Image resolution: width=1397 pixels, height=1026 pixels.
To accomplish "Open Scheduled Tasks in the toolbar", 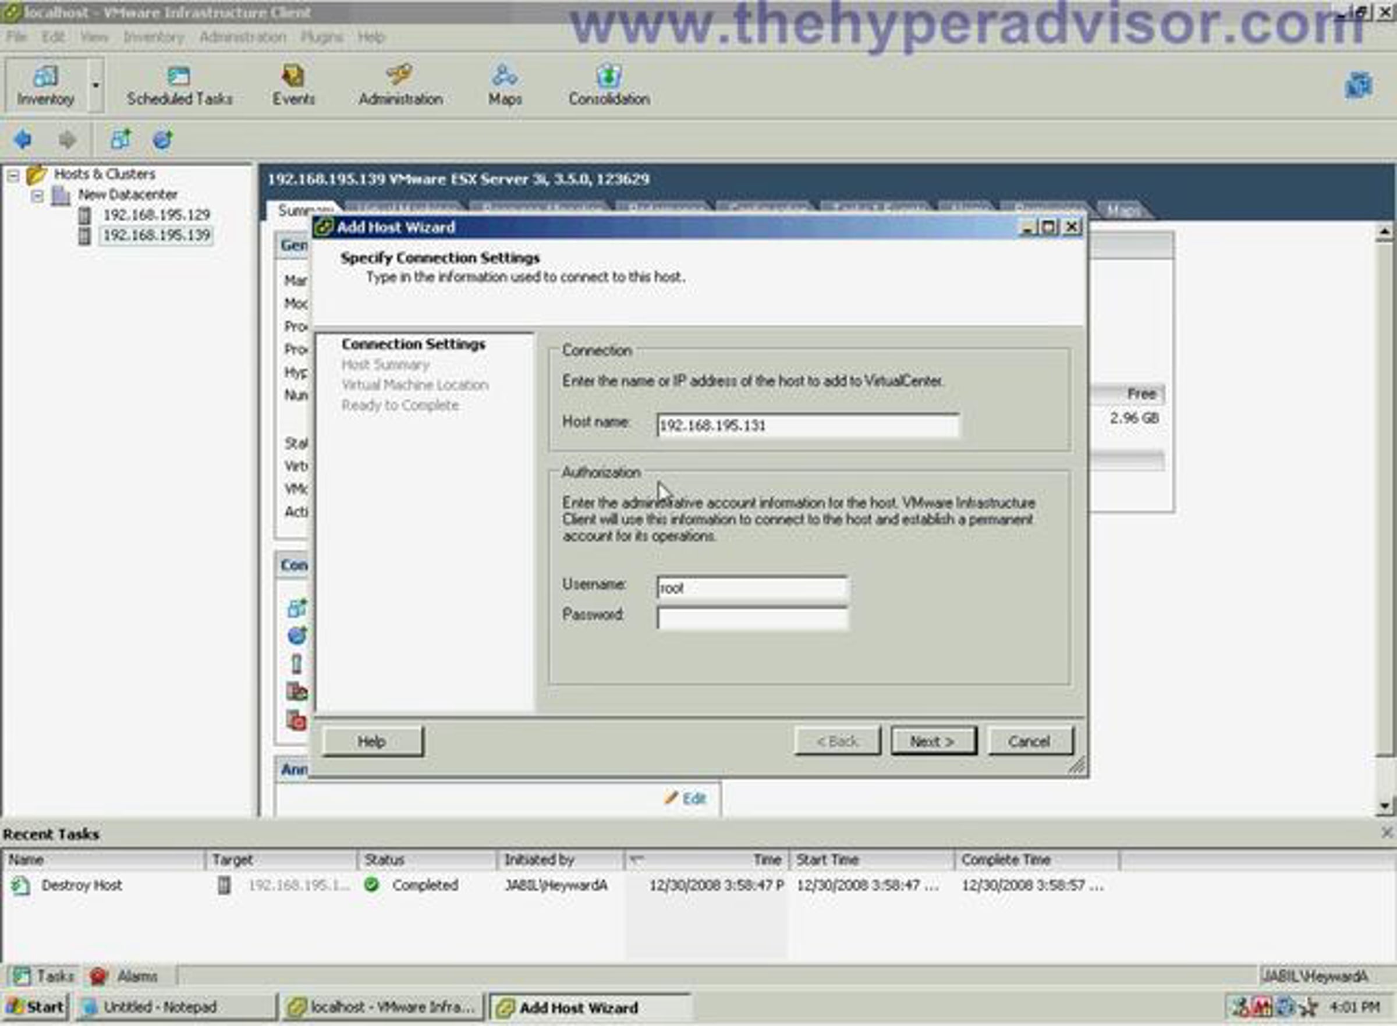I will coord(179,86).
